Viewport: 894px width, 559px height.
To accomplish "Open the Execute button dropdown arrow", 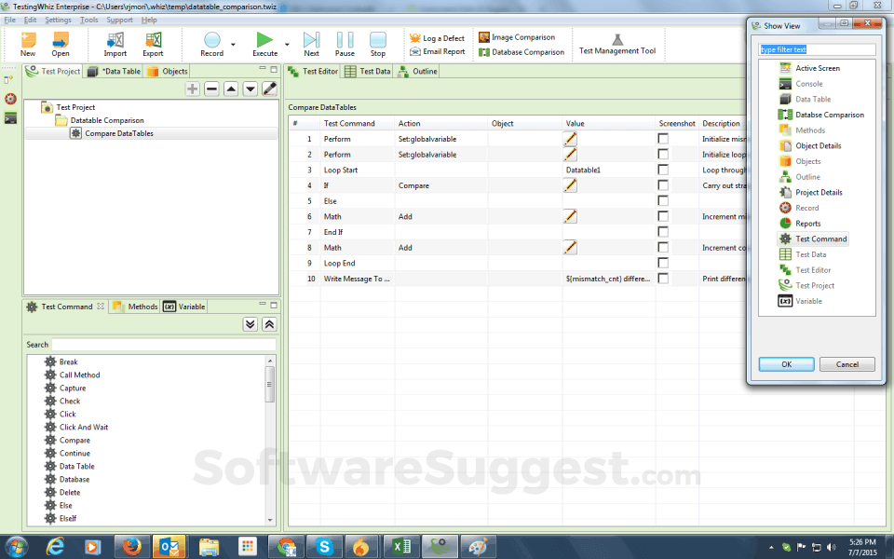I will click(287, 43).
